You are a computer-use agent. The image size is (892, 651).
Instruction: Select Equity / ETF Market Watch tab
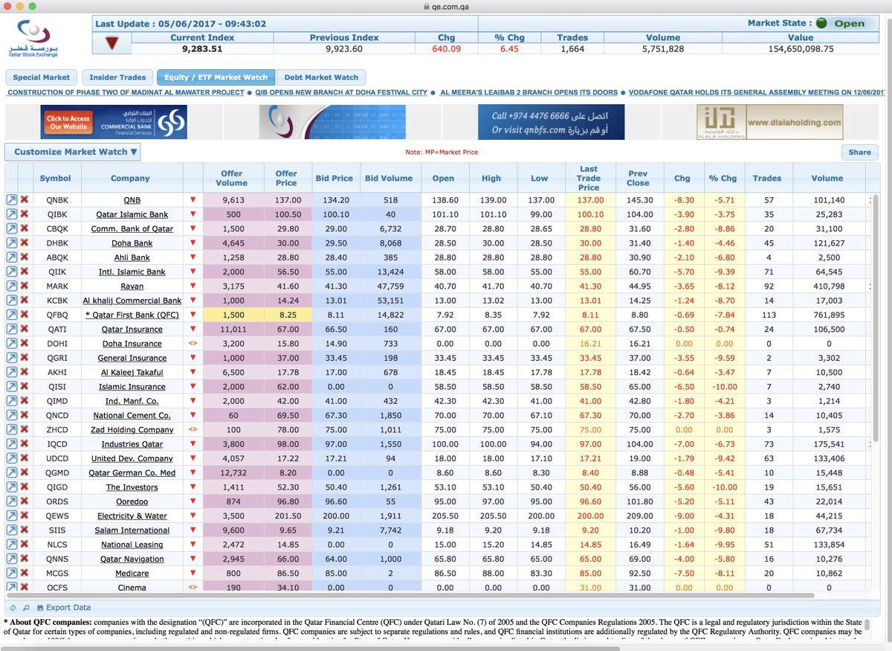(x=216, y=77)
